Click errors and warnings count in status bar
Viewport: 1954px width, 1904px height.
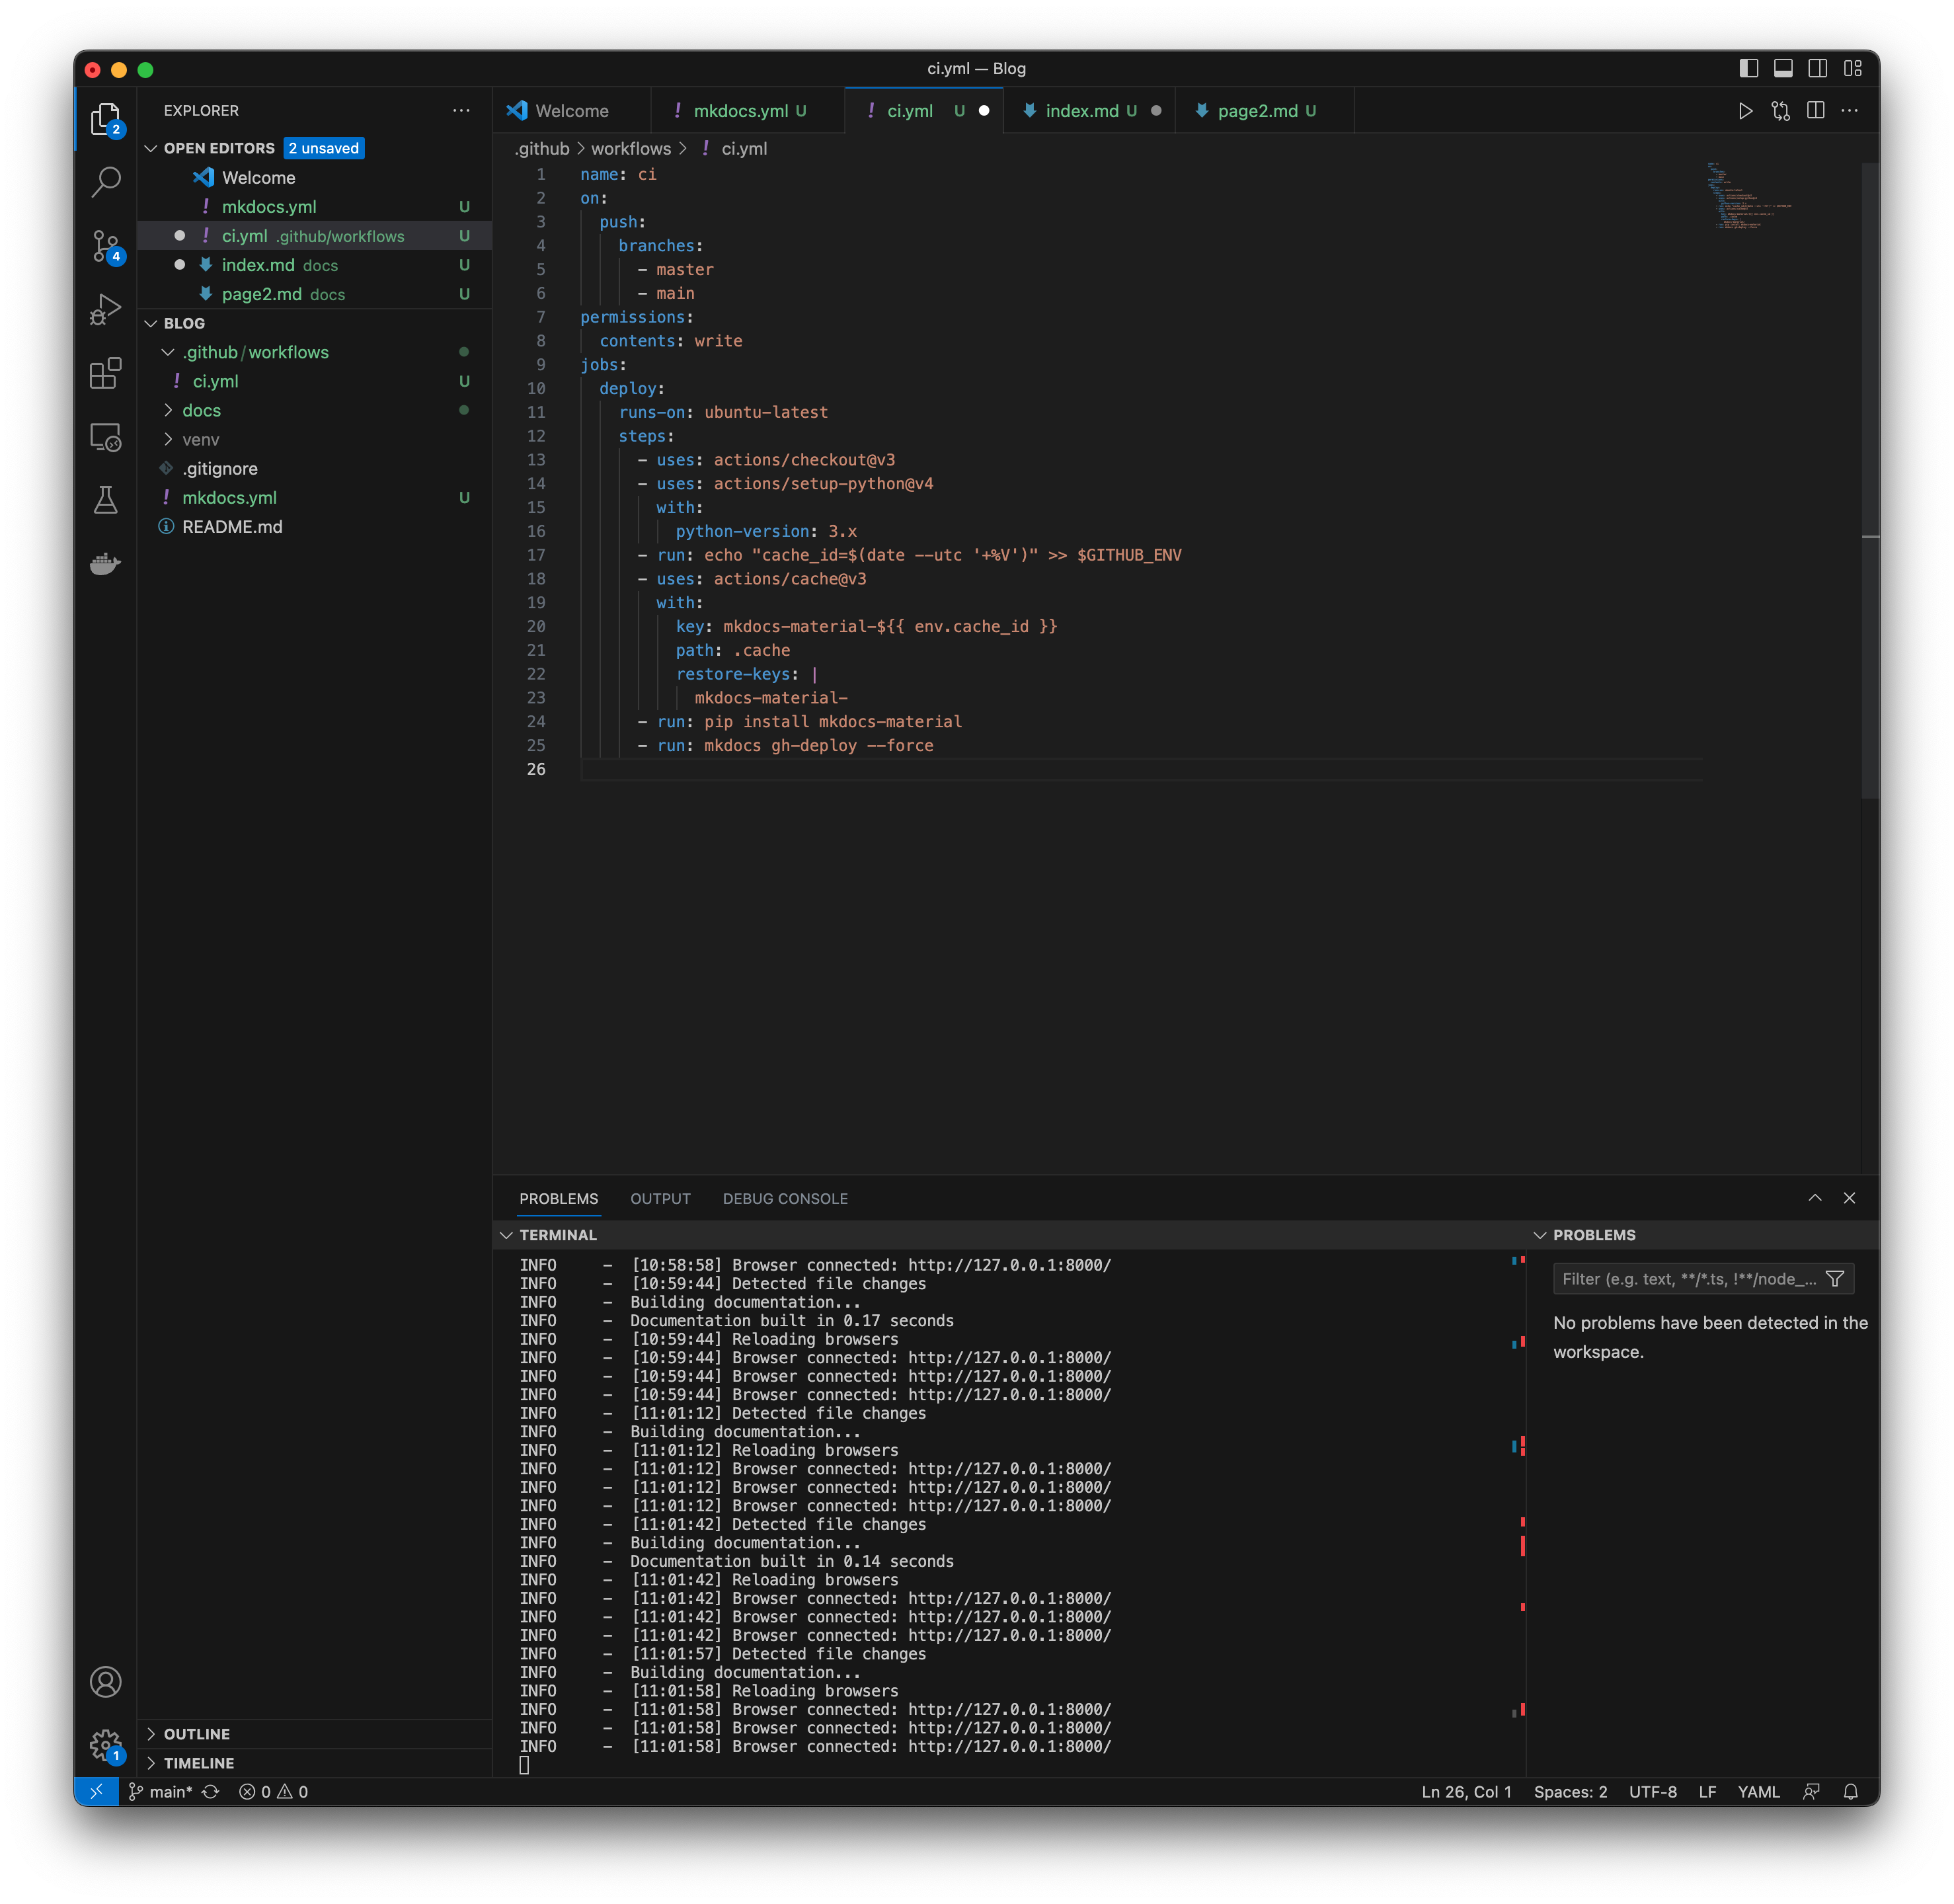pyautogui.click(x=273, y=1791)
